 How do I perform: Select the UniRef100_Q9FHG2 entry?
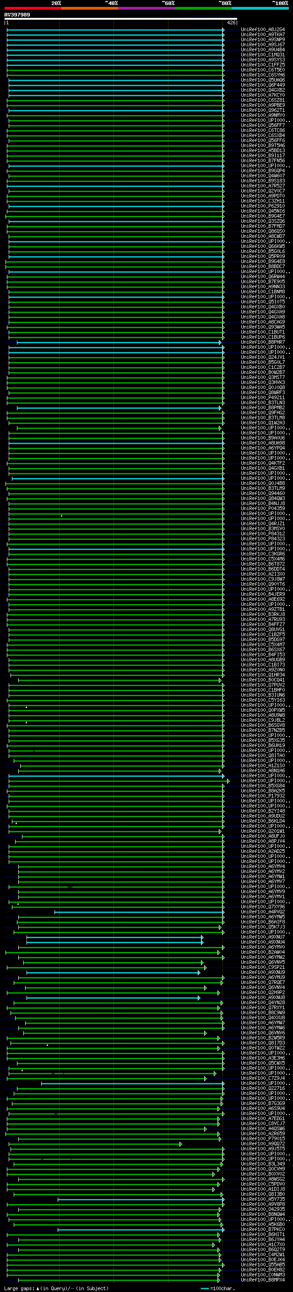tap(263, 413)
